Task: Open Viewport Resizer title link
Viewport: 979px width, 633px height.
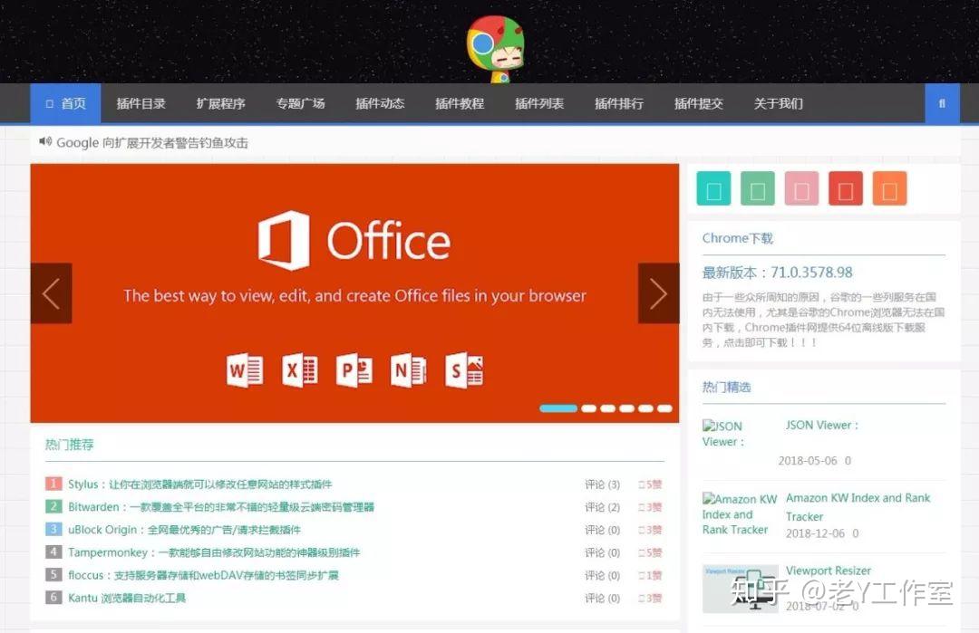Action: (829, 571)
